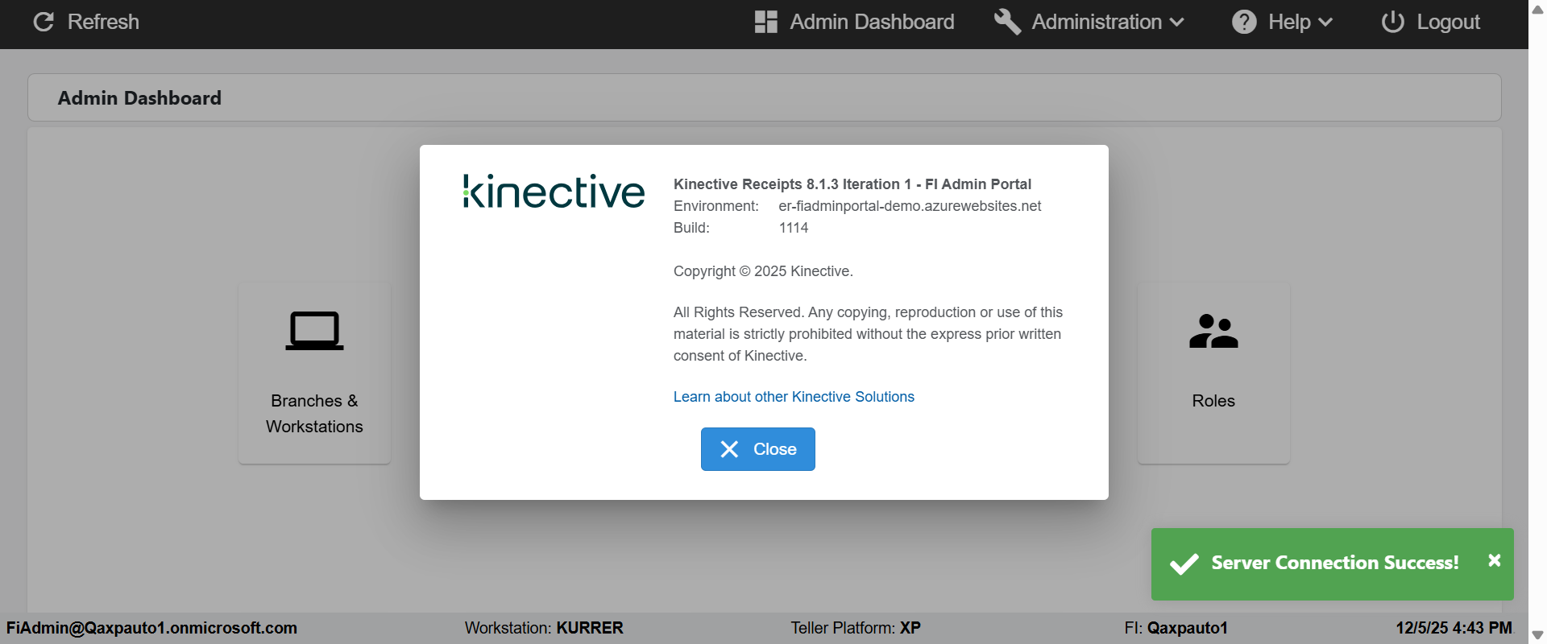Expand the Help dropdown chevron

pos(1325,23)
